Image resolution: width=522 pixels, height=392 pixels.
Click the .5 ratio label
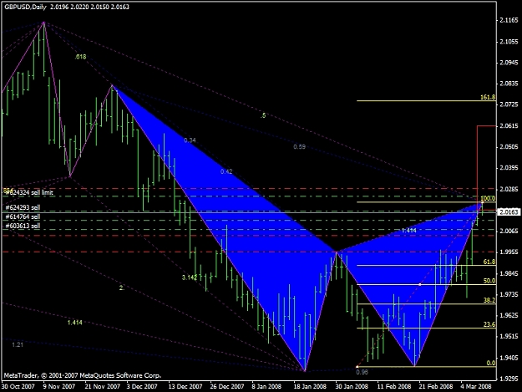tap(263, 115)
